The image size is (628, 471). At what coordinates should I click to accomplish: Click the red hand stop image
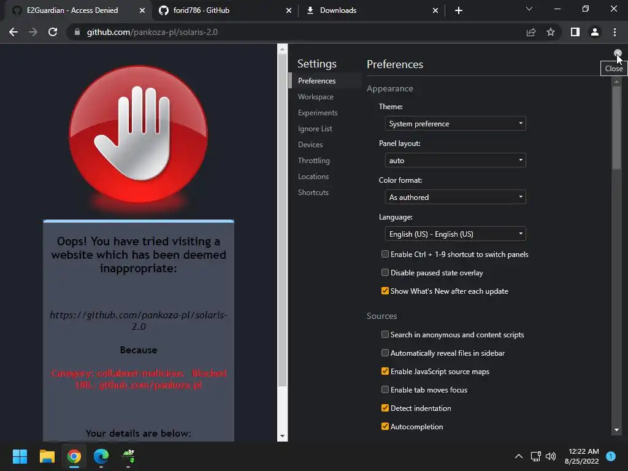(x=139, y=134)
